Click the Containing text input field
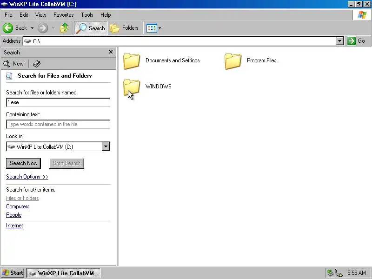 coord(58,124)
